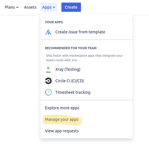Click the Xray lightning icon
149x149 pixels.
[48, 69]
